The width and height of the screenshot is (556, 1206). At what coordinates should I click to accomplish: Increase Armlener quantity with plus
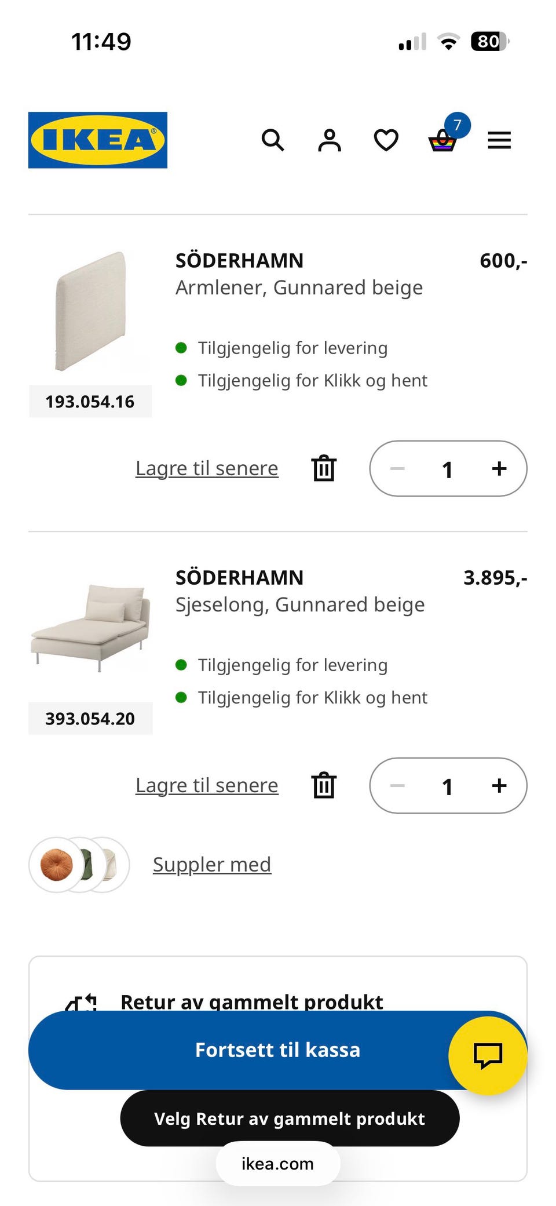coord(499,468)
